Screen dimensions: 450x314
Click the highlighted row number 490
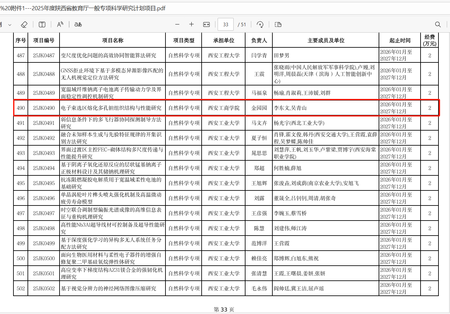click(x=21, y=108)
